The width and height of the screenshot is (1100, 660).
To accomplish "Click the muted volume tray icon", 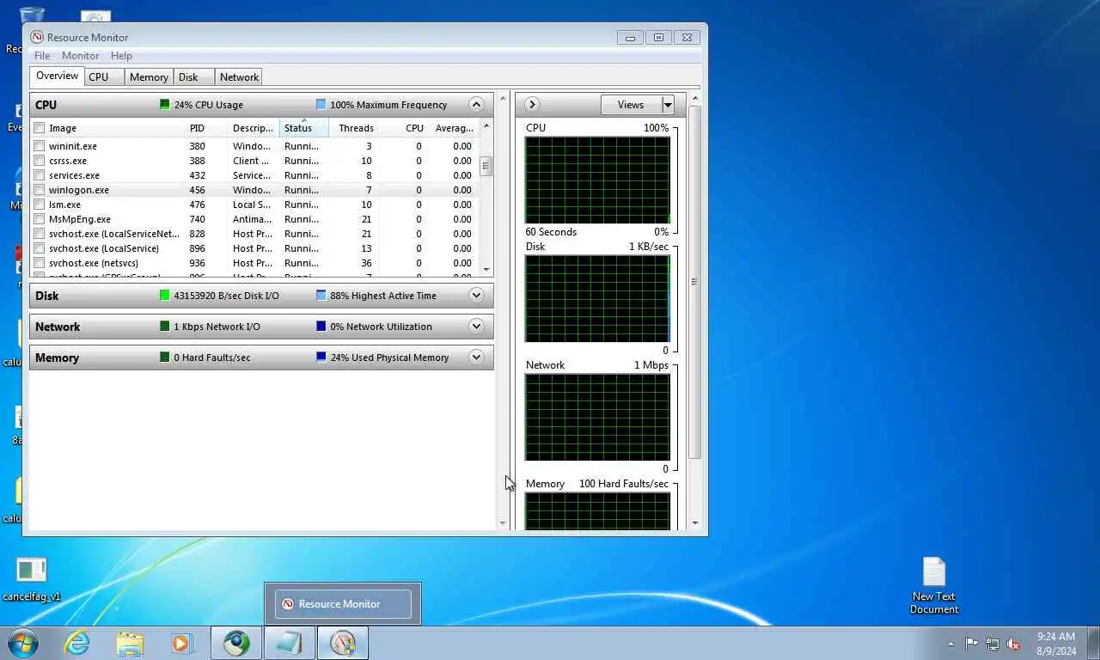I will click(1014, 643).
